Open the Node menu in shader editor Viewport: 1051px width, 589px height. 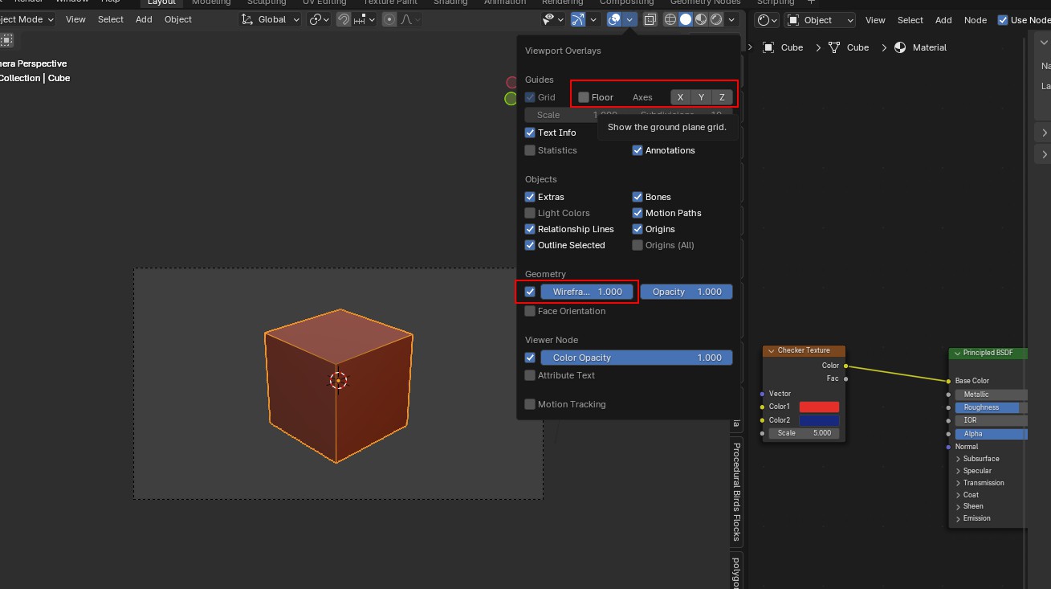[975, 20]
